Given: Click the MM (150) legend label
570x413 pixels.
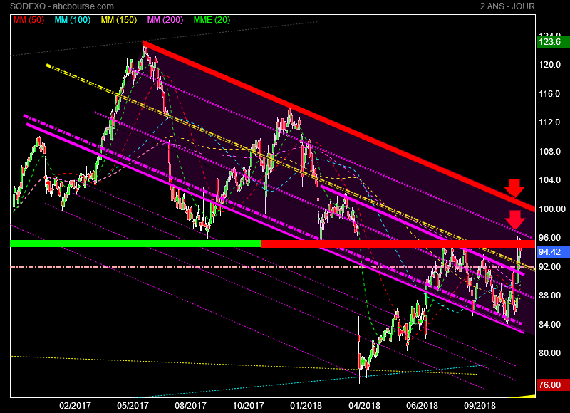Looking at the screenshot, I should click(119, 20).
